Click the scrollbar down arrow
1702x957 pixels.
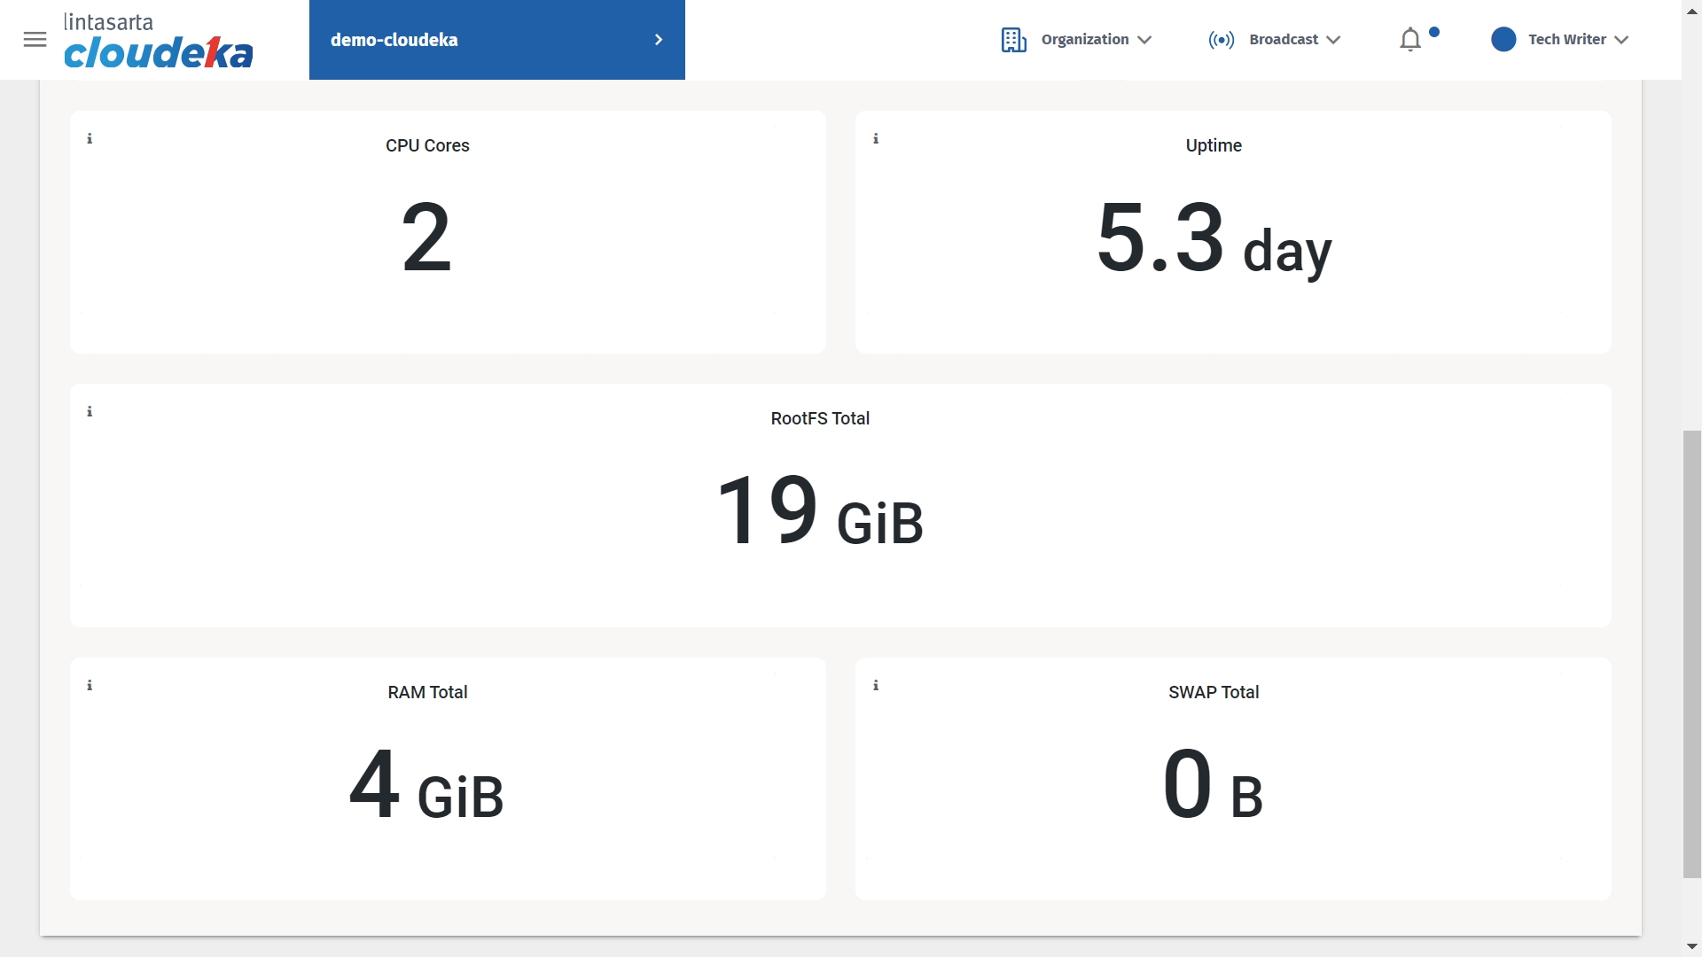(x=1691, y=947)
